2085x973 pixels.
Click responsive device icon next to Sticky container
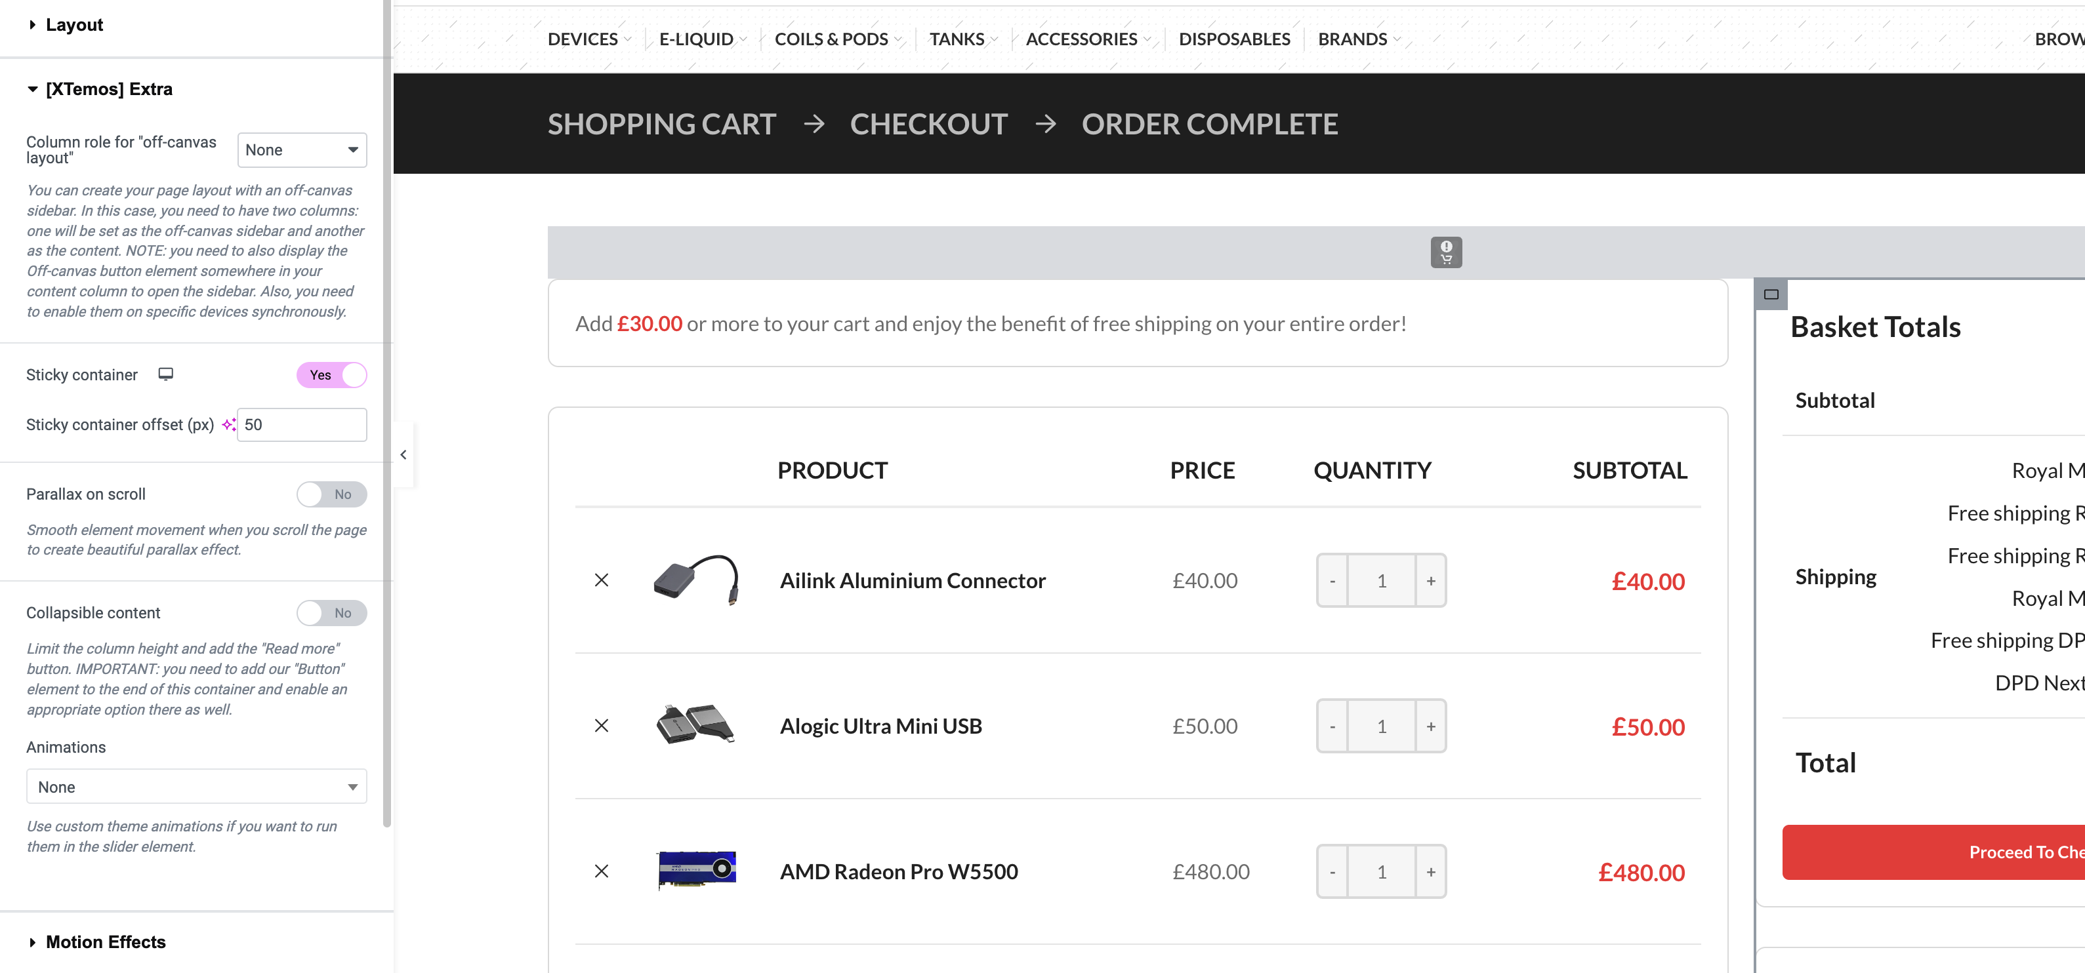point(166,374)
